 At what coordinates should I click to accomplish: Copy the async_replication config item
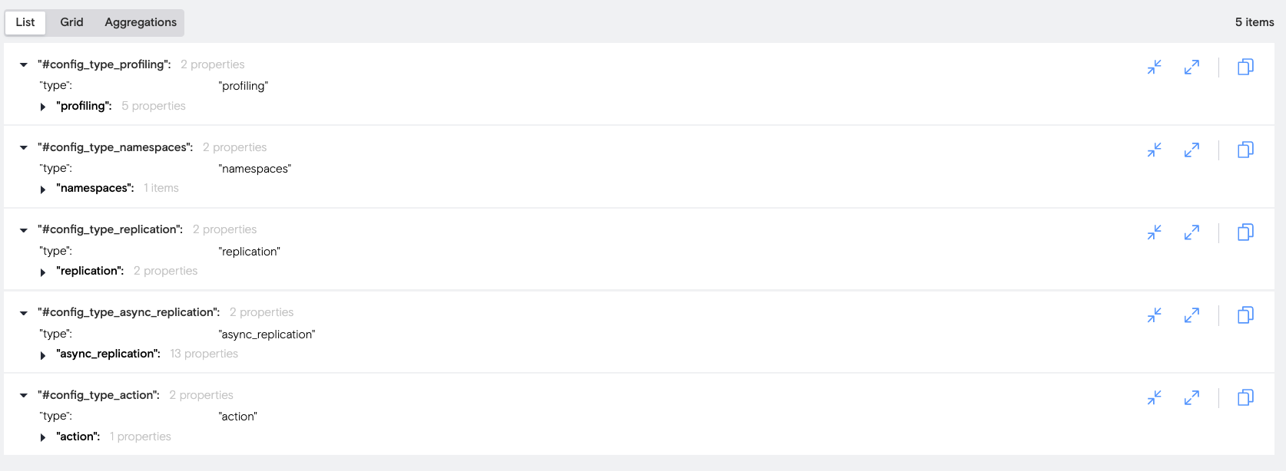coord(1245,315)
